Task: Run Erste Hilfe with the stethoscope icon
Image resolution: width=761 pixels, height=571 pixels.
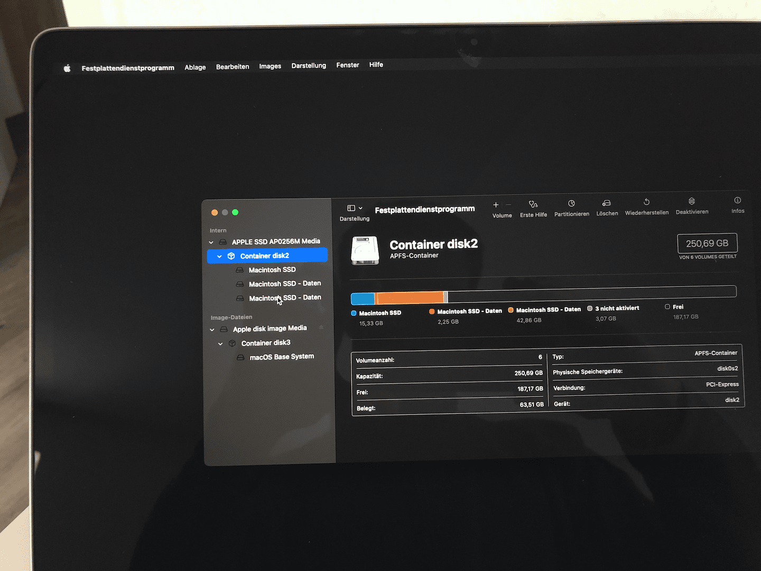Action: (533, 204)
